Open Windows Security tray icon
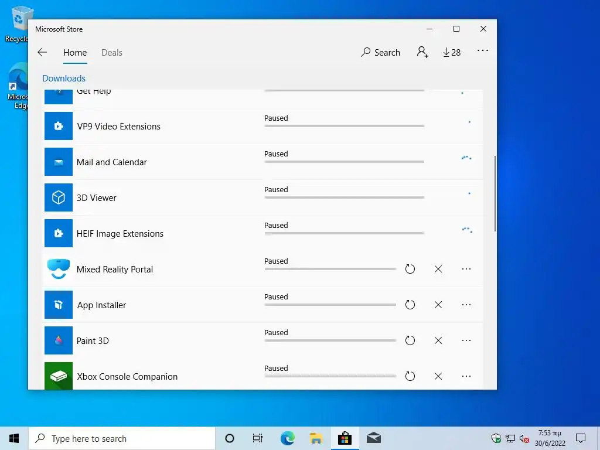Viewport: 600px width, 450px height. point(496,438)
